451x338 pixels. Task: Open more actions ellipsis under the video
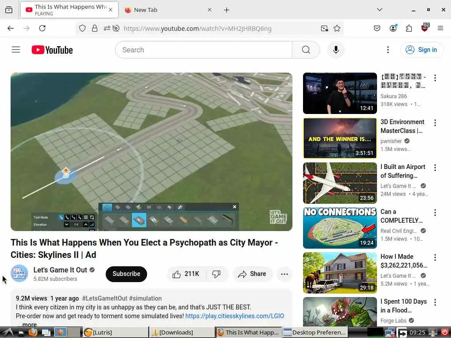click(x=284, y=274)
